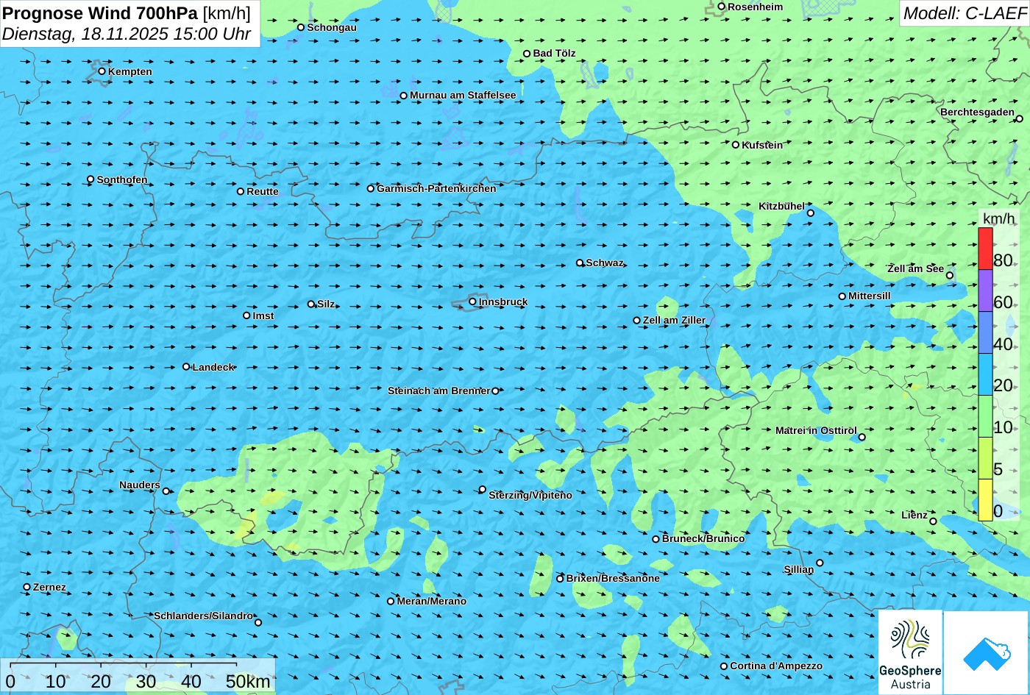
Task: Click the cyan 20 km/h legend color
Action: coord(985,374)
